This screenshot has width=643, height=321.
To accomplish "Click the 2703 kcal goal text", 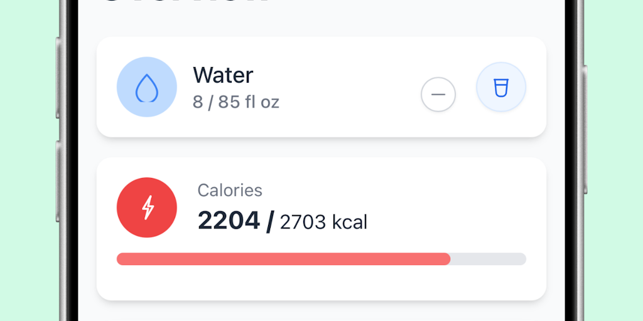I will pos(323,222).
